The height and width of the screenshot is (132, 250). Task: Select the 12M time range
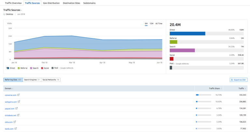pos(151,23)
